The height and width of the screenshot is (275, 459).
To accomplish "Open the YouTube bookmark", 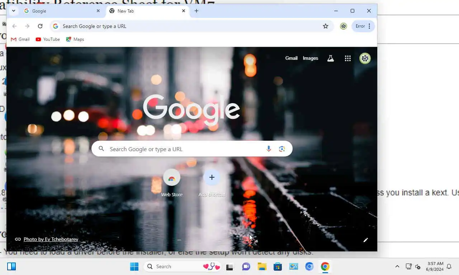I will coord(48,39).
